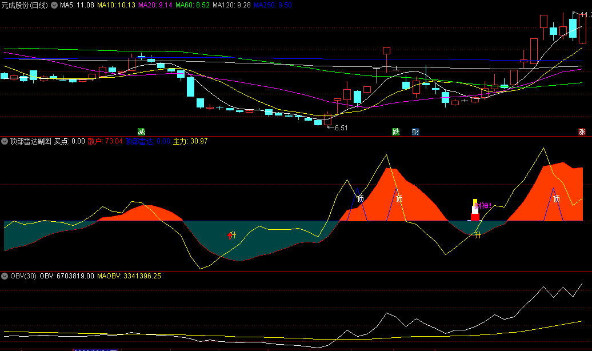Click the blue 财 marker icon

point(415,132)
